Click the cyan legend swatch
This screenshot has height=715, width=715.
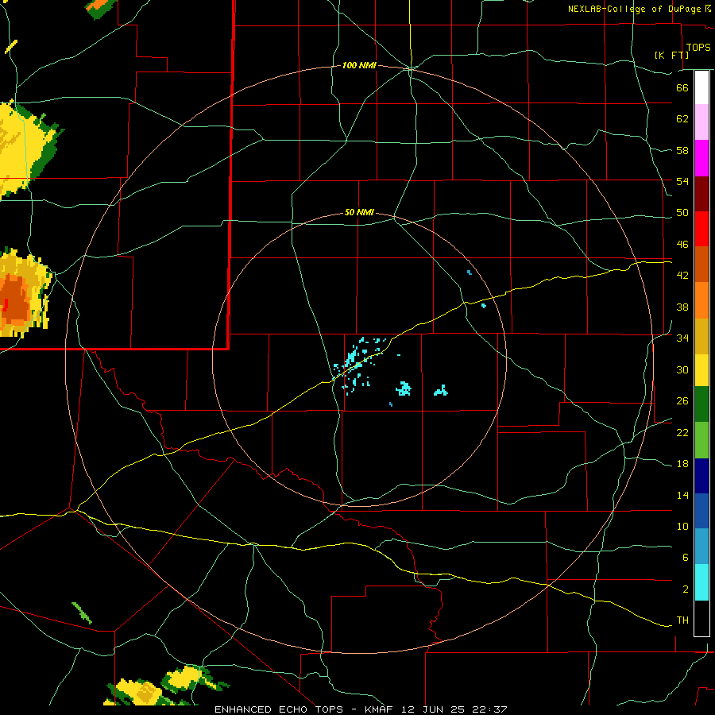tap(701, 582)
